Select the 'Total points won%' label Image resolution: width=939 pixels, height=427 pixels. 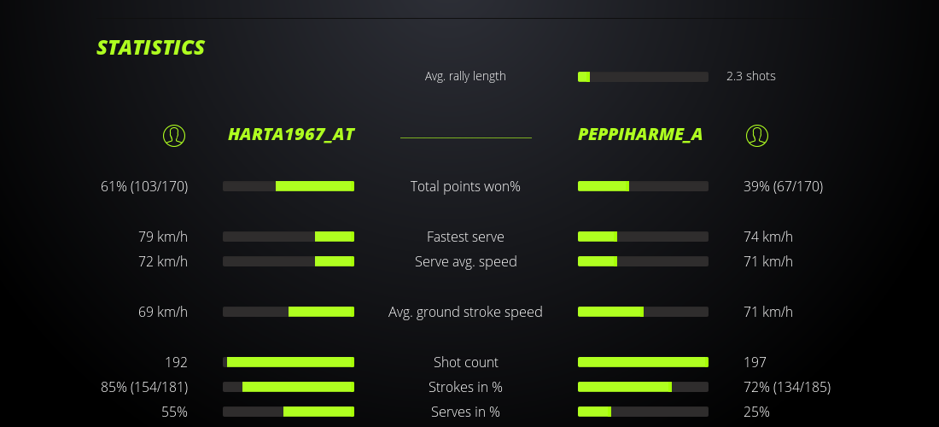465,186
